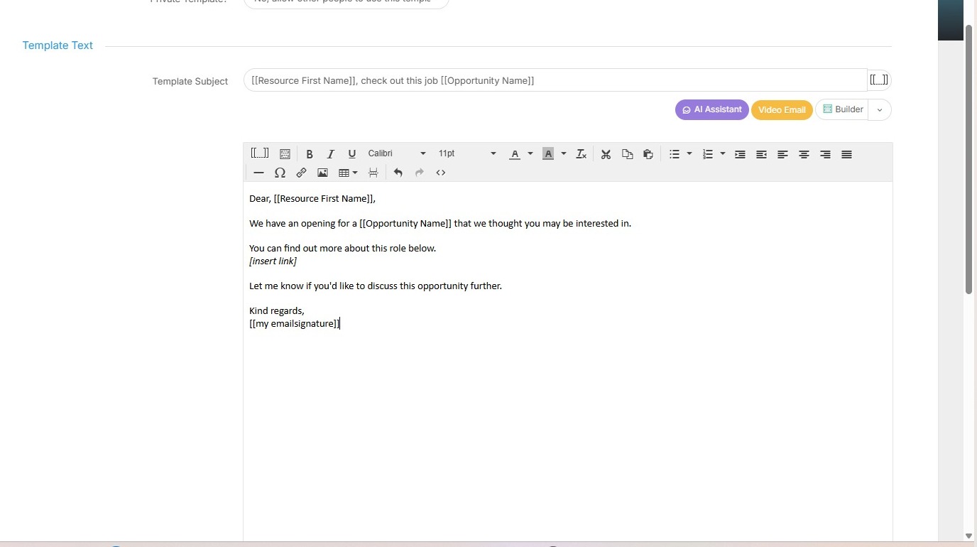Click the template insert icon beside merge fields
The height and width of the screenshot is (547, 977).
285,154
